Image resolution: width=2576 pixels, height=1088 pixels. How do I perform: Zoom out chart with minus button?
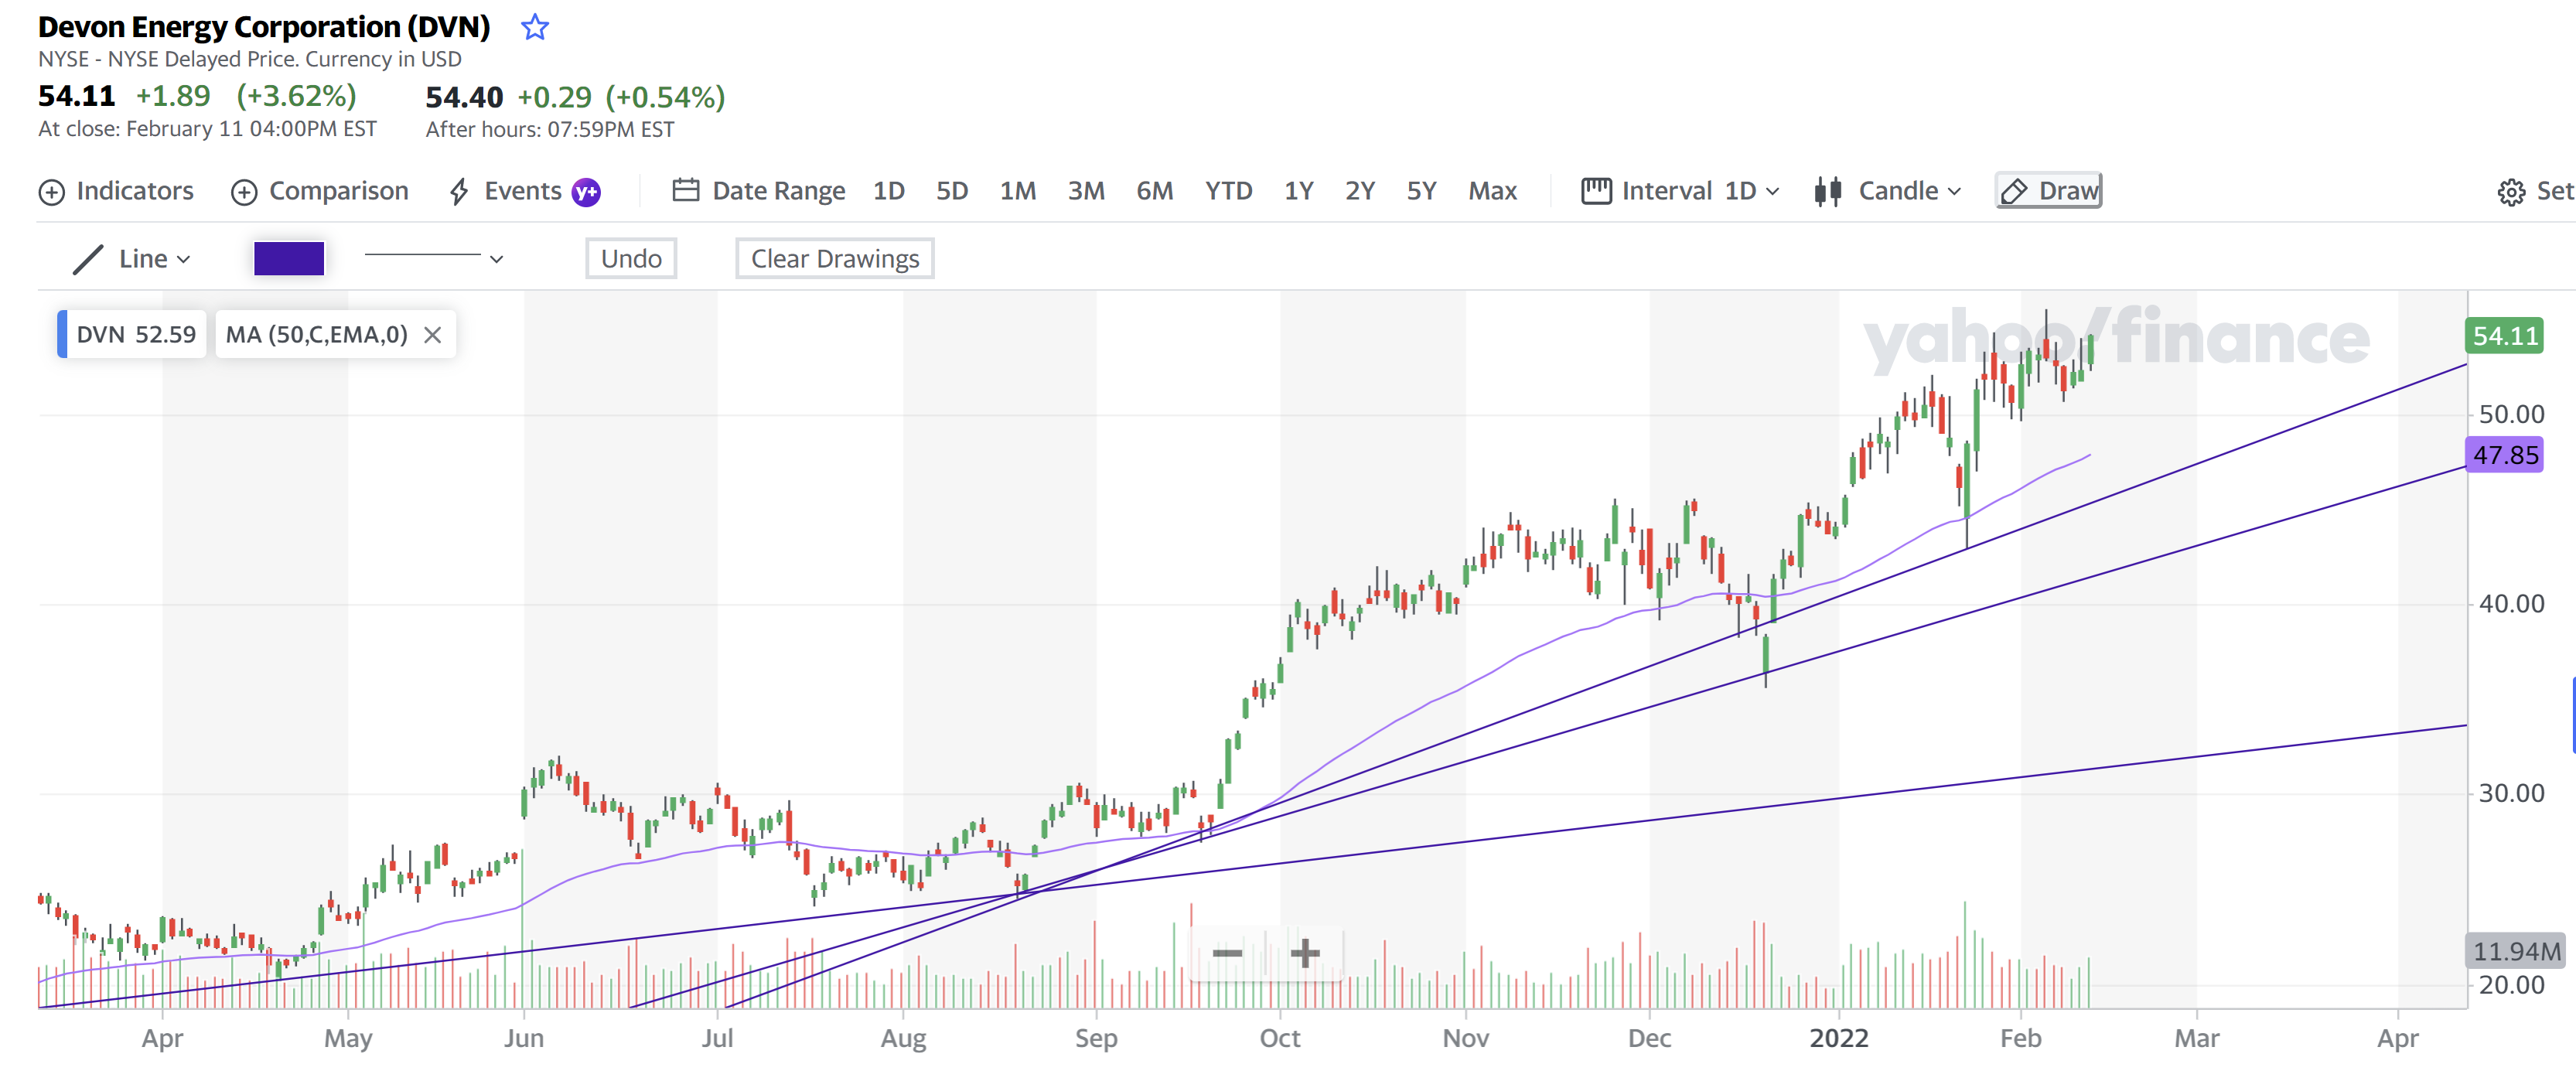click(1227, 953)
